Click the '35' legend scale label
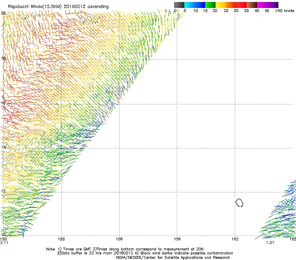 click(x=246, y=11)
